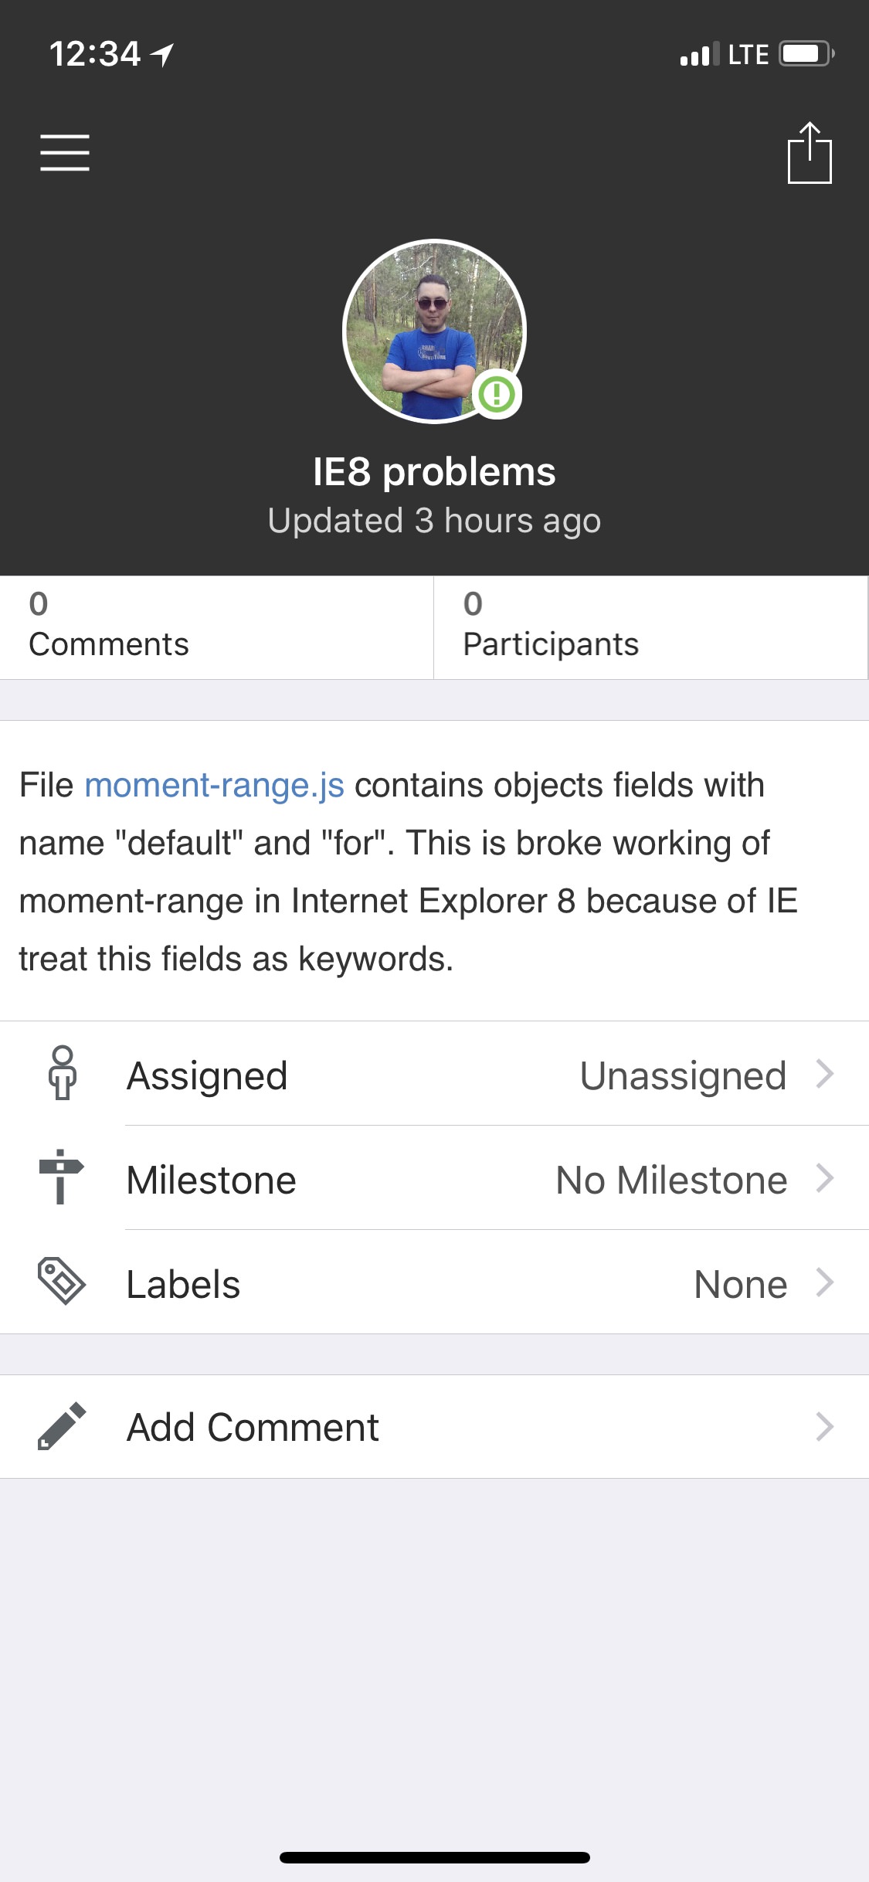The height and width of the screenshot is (1882, 869).
Task: Tap the Unassigned value
Action: pyautogui.click(x=683, y=1075)
